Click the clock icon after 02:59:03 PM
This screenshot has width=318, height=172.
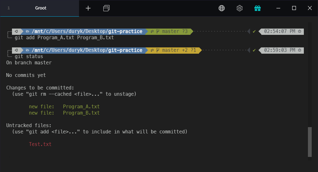point(299,50)
